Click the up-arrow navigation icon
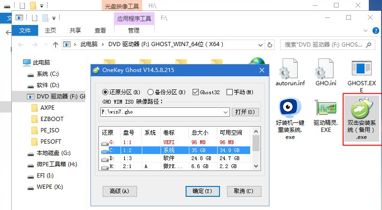Viewport: 382px width, 210px height. tap(56, 44)
